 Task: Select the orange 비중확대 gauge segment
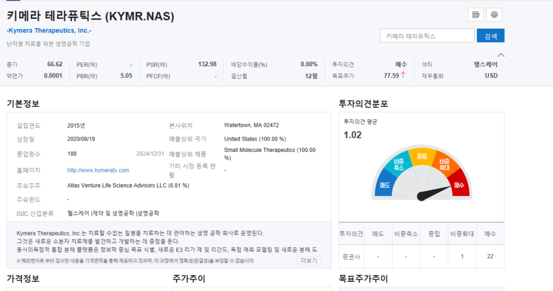tap(444, 164)
